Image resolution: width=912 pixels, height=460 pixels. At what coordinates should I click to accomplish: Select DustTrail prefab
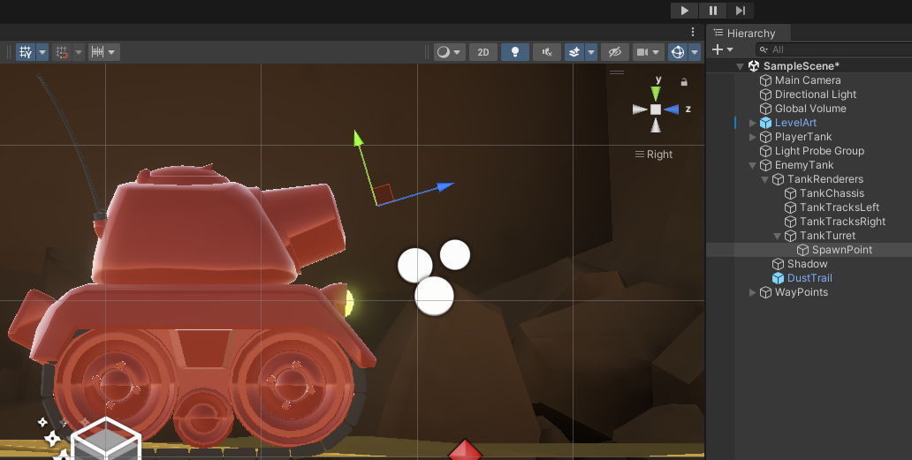click(x=809, y=278)
